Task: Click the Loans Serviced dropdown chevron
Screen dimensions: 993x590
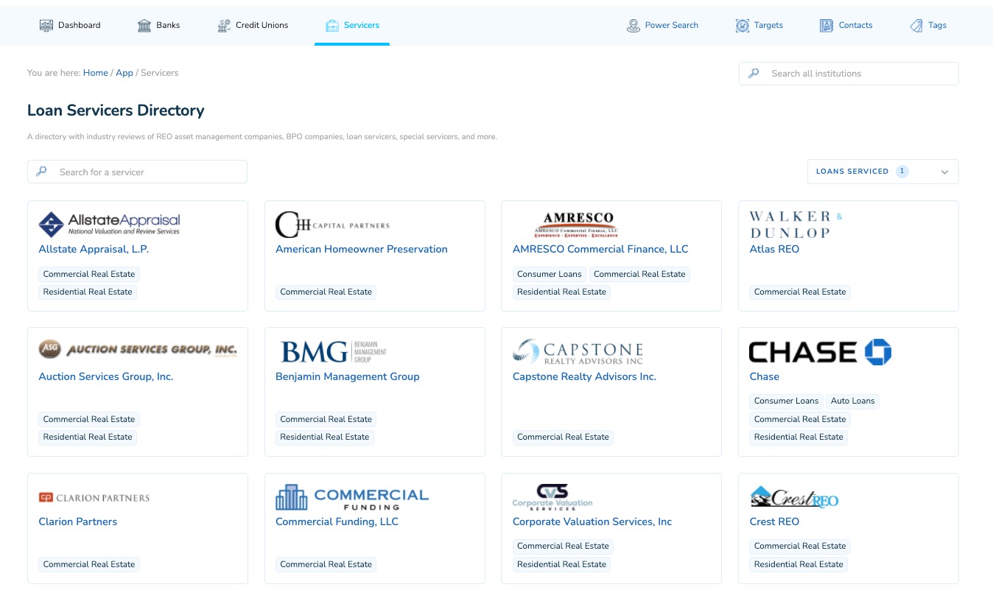Action: pos(944,172)
